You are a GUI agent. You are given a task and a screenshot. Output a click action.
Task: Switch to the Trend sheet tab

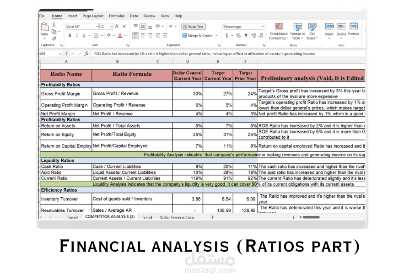[x=147, y=217]
